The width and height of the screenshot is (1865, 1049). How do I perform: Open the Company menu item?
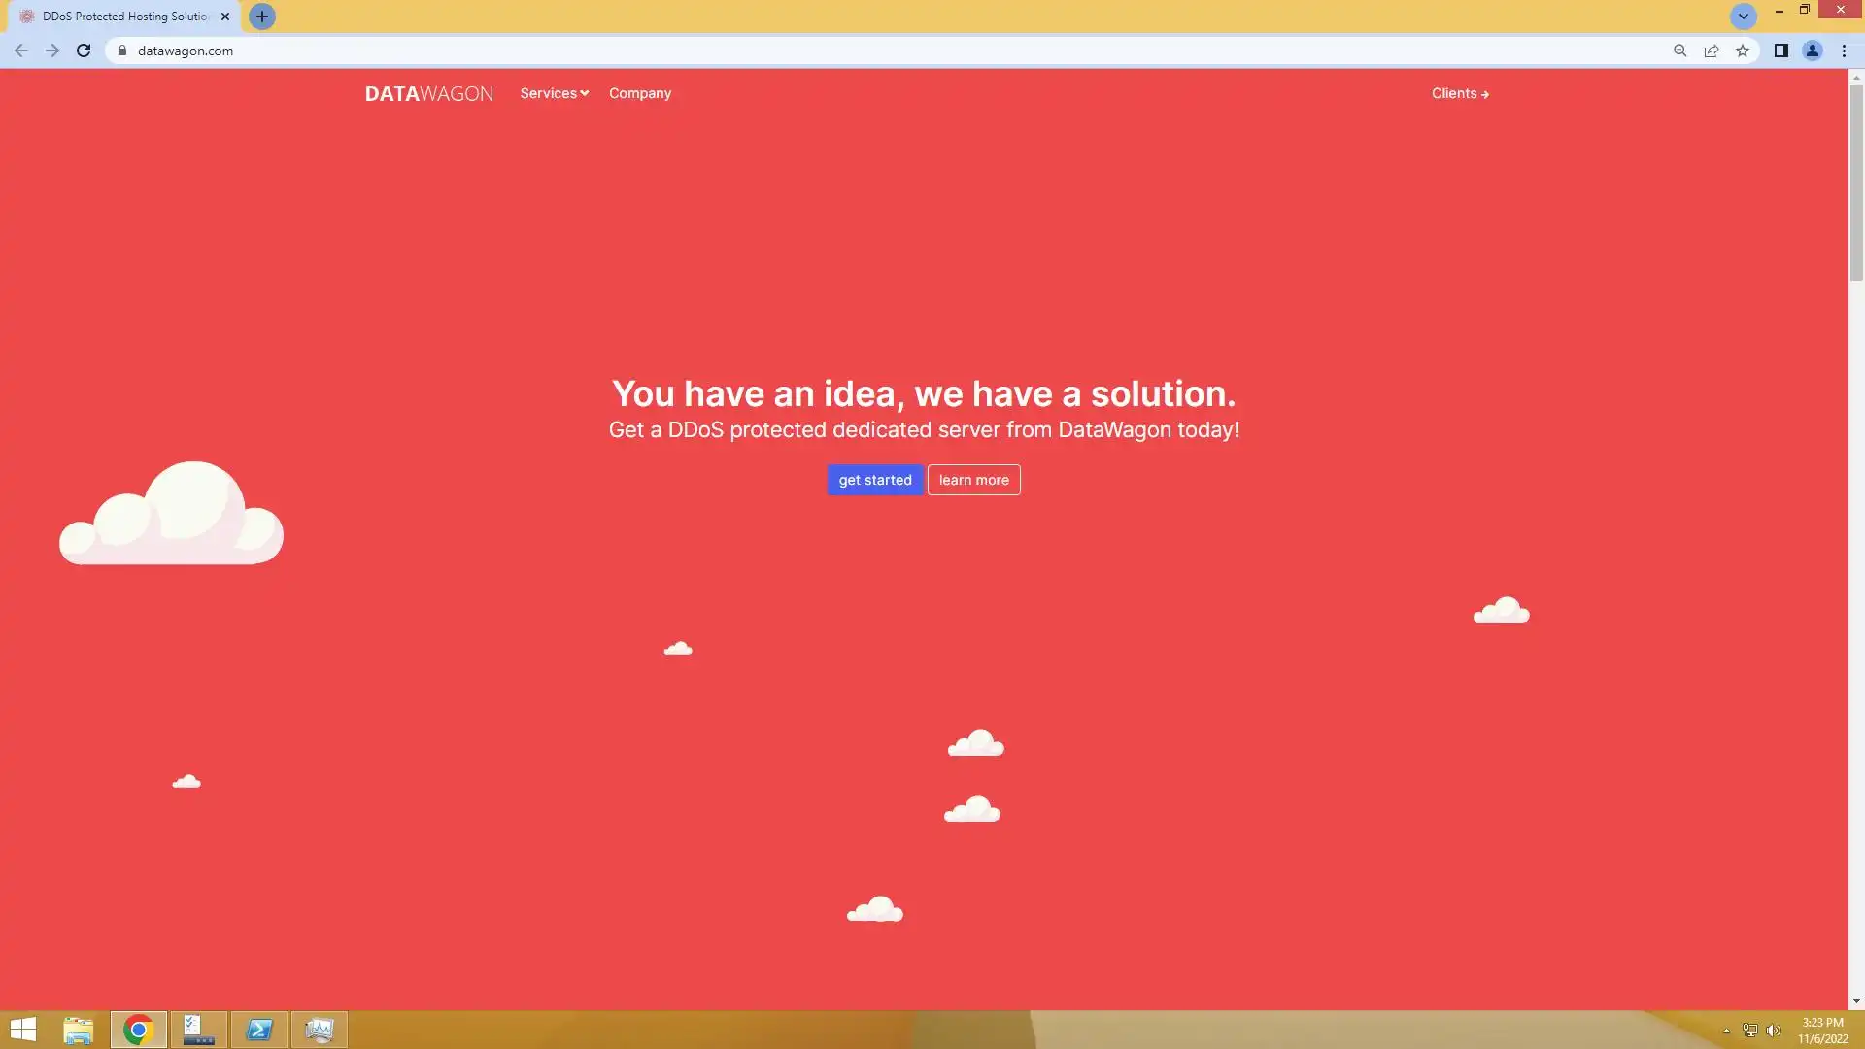click(639, 93)
